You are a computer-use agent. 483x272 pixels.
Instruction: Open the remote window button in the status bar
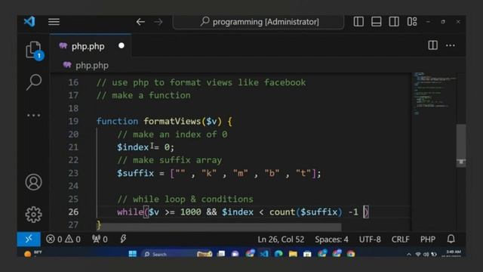29,239
